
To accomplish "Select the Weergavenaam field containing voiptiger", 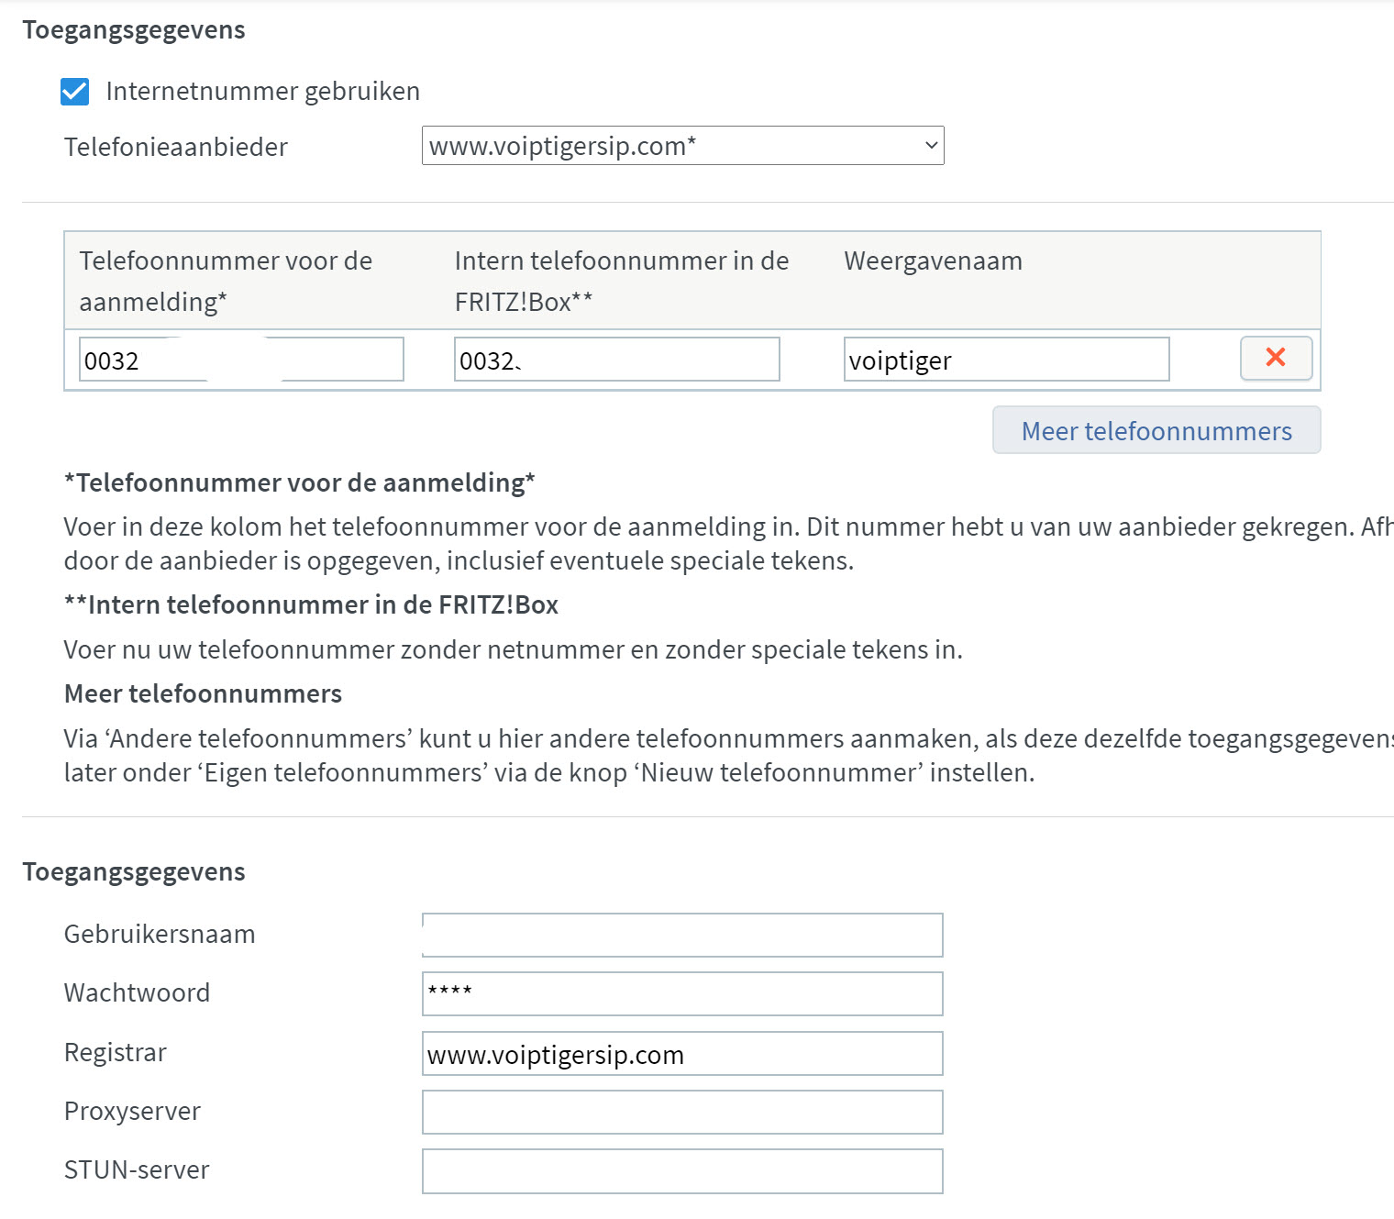I will pos(1006,360).
